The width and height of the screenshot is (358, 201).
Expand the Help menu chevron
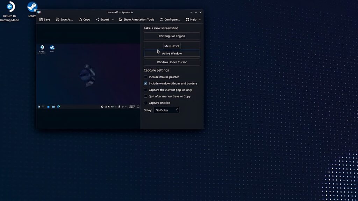pyautogui.click(x=200, y=19)
